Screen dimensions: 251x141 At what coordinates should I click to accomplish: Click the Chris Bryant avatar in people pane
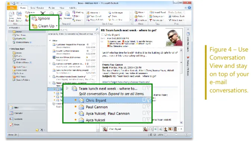[x=105, y=129]
